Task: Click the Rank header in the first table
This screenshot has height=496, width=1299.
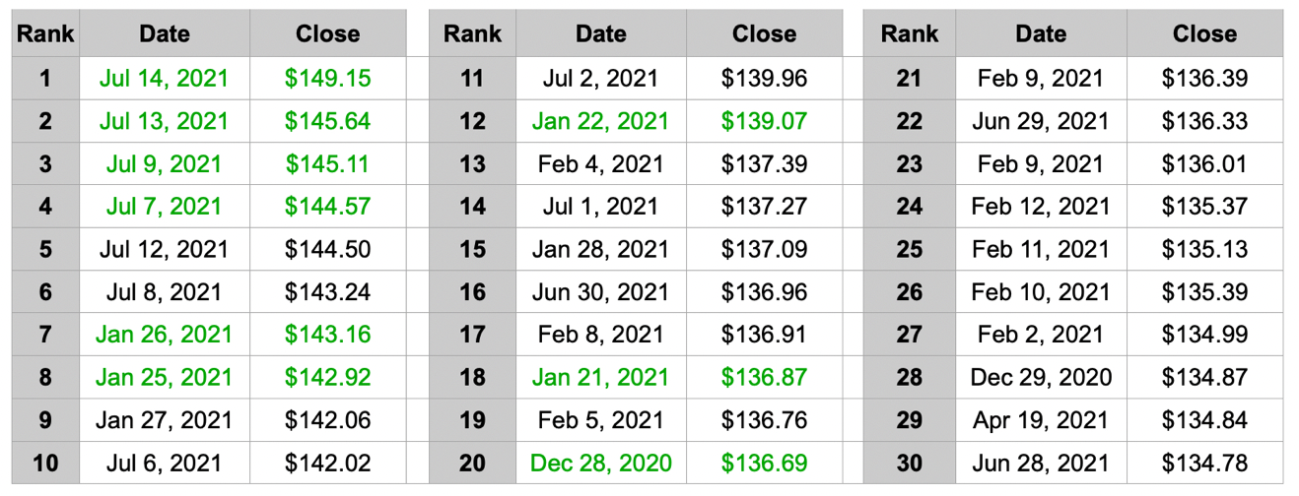Action: [x=45, y=33]
